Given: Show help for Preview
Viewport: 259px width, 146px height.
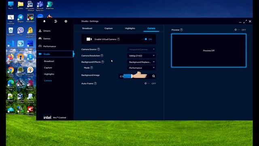Looking at the screenshot, I should coord(181,30).
